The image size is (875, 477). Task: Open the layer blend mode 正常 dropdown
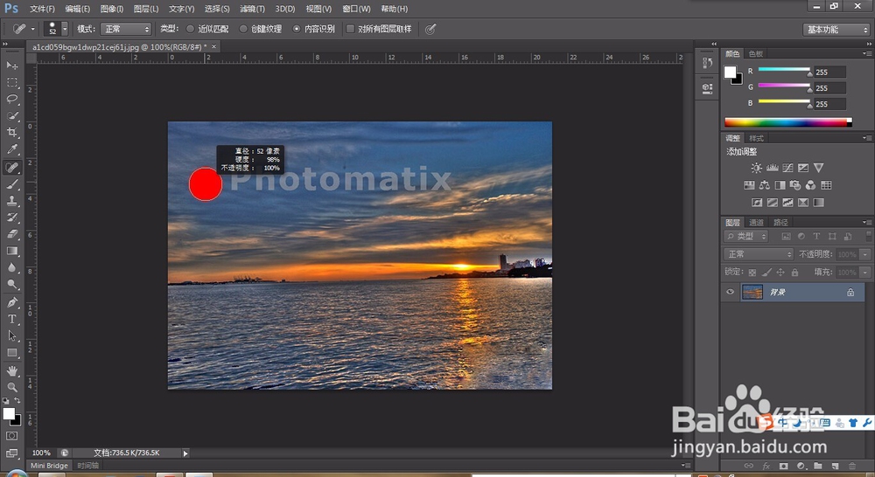tap(759, 254)
